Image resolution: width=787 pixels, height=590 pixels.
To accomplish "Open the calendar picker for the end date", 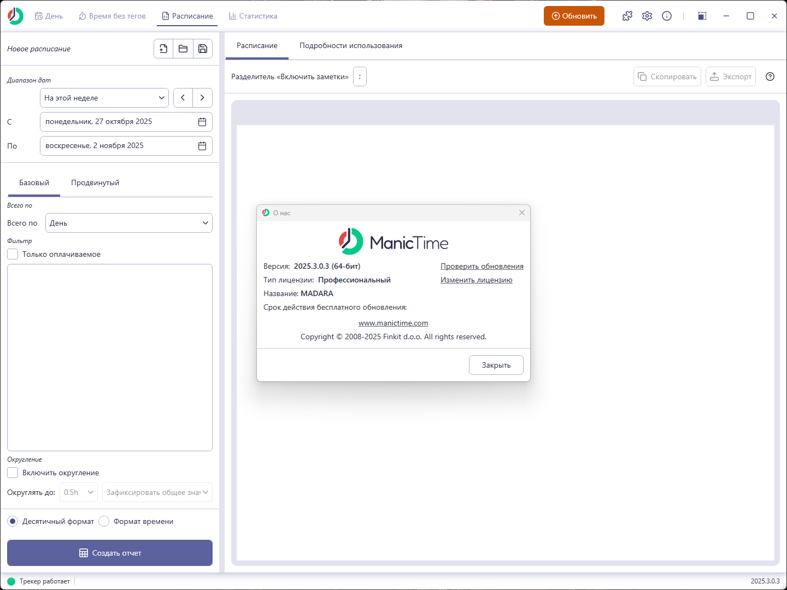I will 202,146.
